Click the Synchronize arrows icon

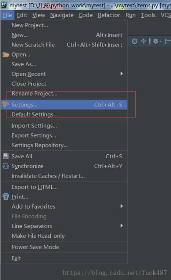pyautogui.click(x=6, y=166)
